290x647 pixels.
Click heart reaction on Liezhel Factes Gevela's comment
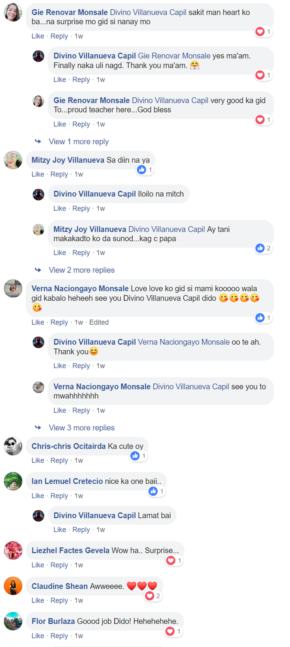click(174, 560)
